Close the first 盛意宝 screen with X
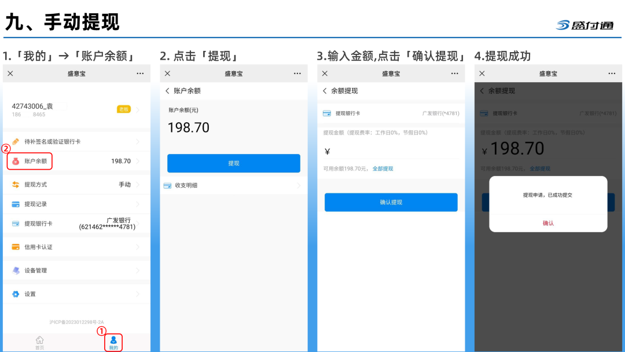Viewport: 625px width, 352px height. [x=10, y=74]
